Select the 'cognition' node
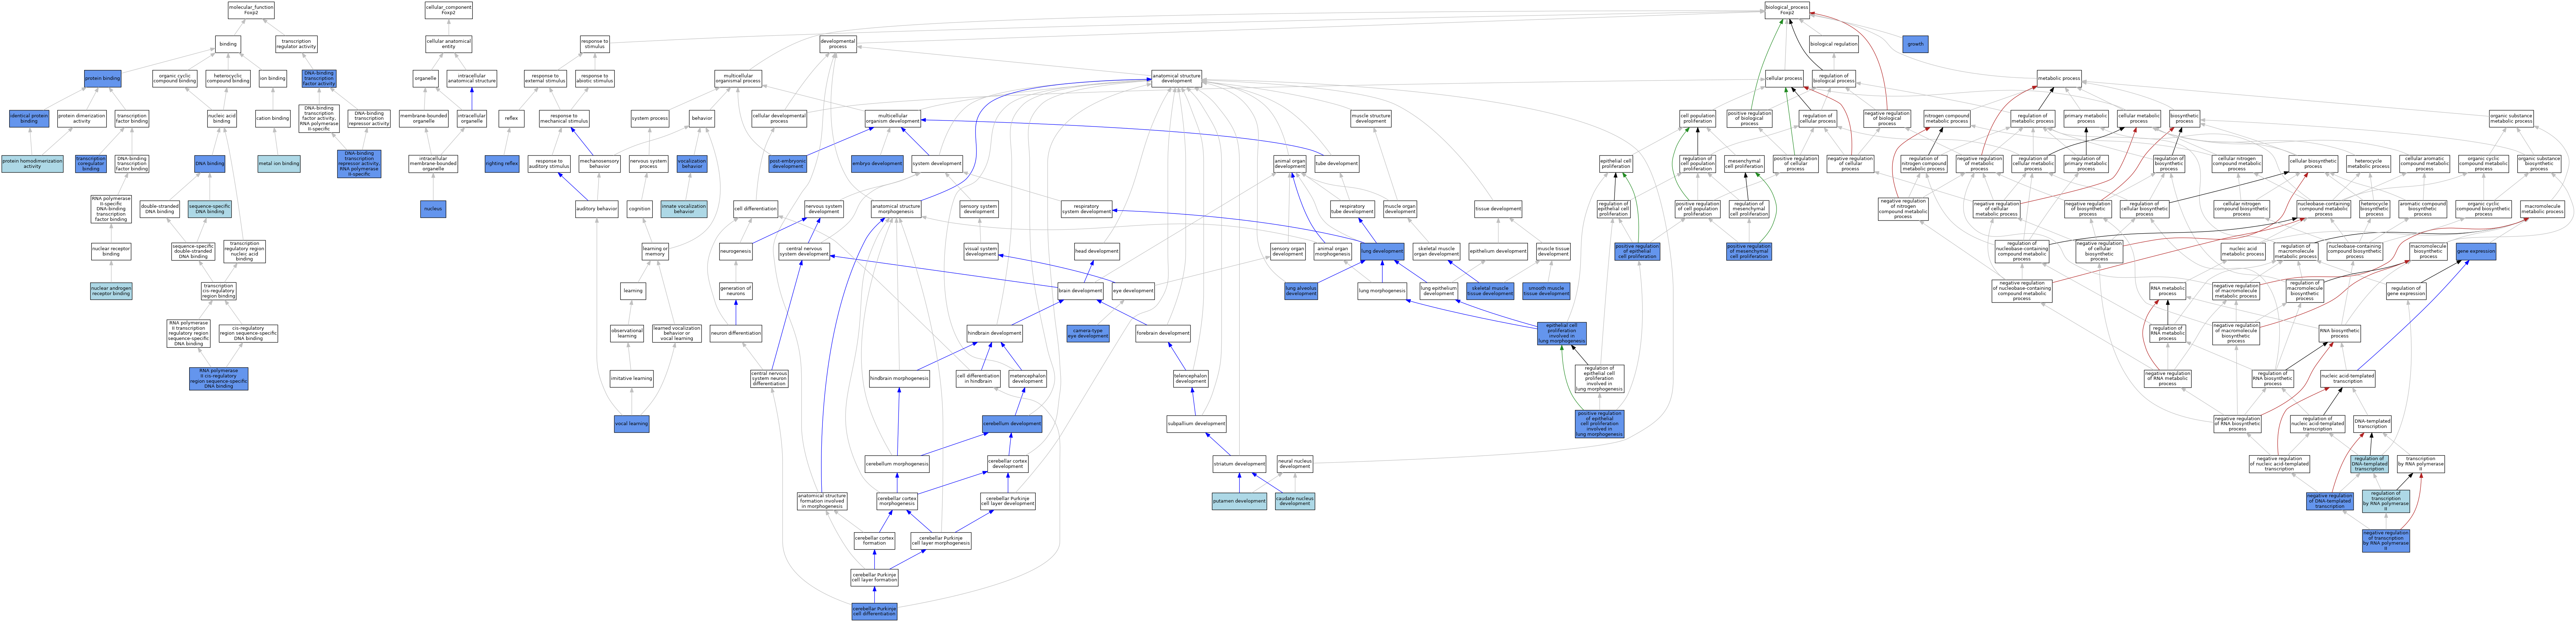This screenshot has height=622, width=2576. click(640, 209)
